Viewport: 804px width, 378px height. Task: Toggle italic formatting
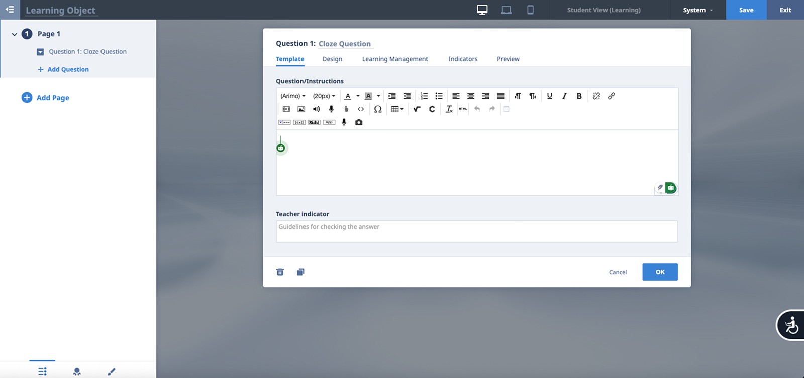564,96
